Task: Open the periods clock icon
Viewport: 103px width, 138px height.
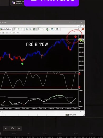Action: pyautogui.click(x=52, y=29)
